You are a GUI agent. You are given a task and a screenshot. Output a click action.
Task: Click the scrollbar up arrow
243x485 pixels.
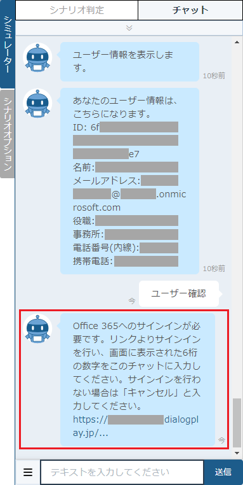(x=237, y=42)
